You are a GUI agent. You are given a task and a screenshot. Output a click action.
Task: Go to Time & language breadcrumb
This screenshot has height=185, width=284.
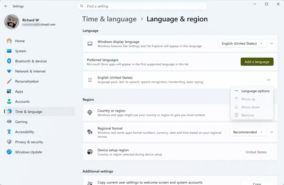(x=109, y=19)
